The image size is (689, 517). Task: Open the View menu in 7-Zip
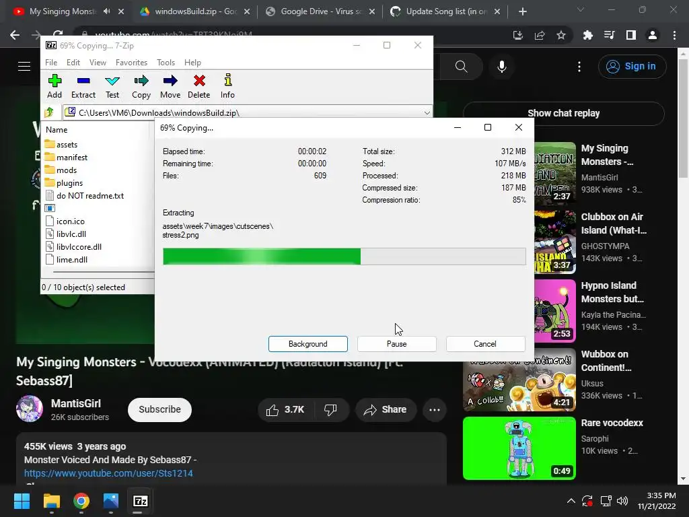(98, 63)
